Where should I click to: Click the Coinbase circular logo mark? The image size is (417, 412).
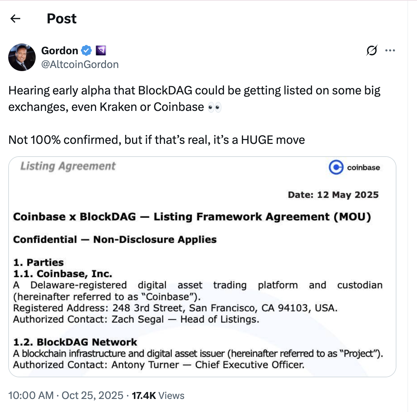pos(335,168)
